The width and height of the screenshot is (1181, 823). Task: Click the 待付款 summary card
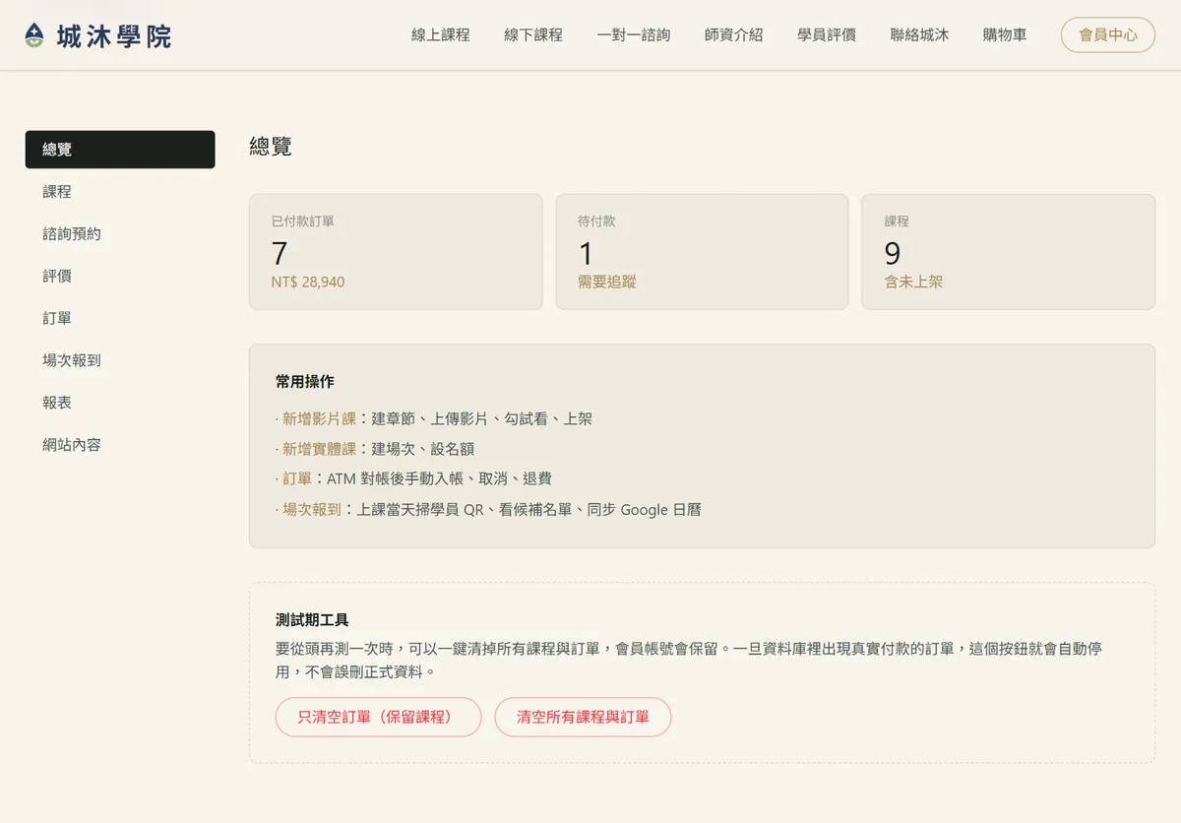tap(702, 252)
